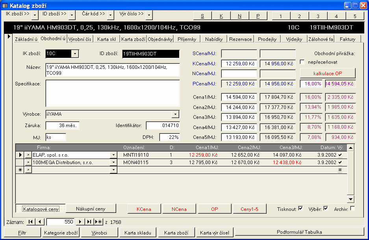Click the Katalog zboží window title icon
This screenshot has width=369, height=240.
pos(5,6)
